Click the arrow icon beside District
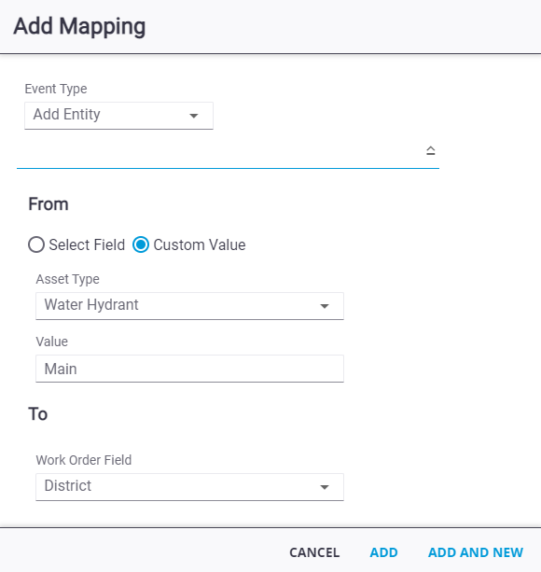 (325, 487)
